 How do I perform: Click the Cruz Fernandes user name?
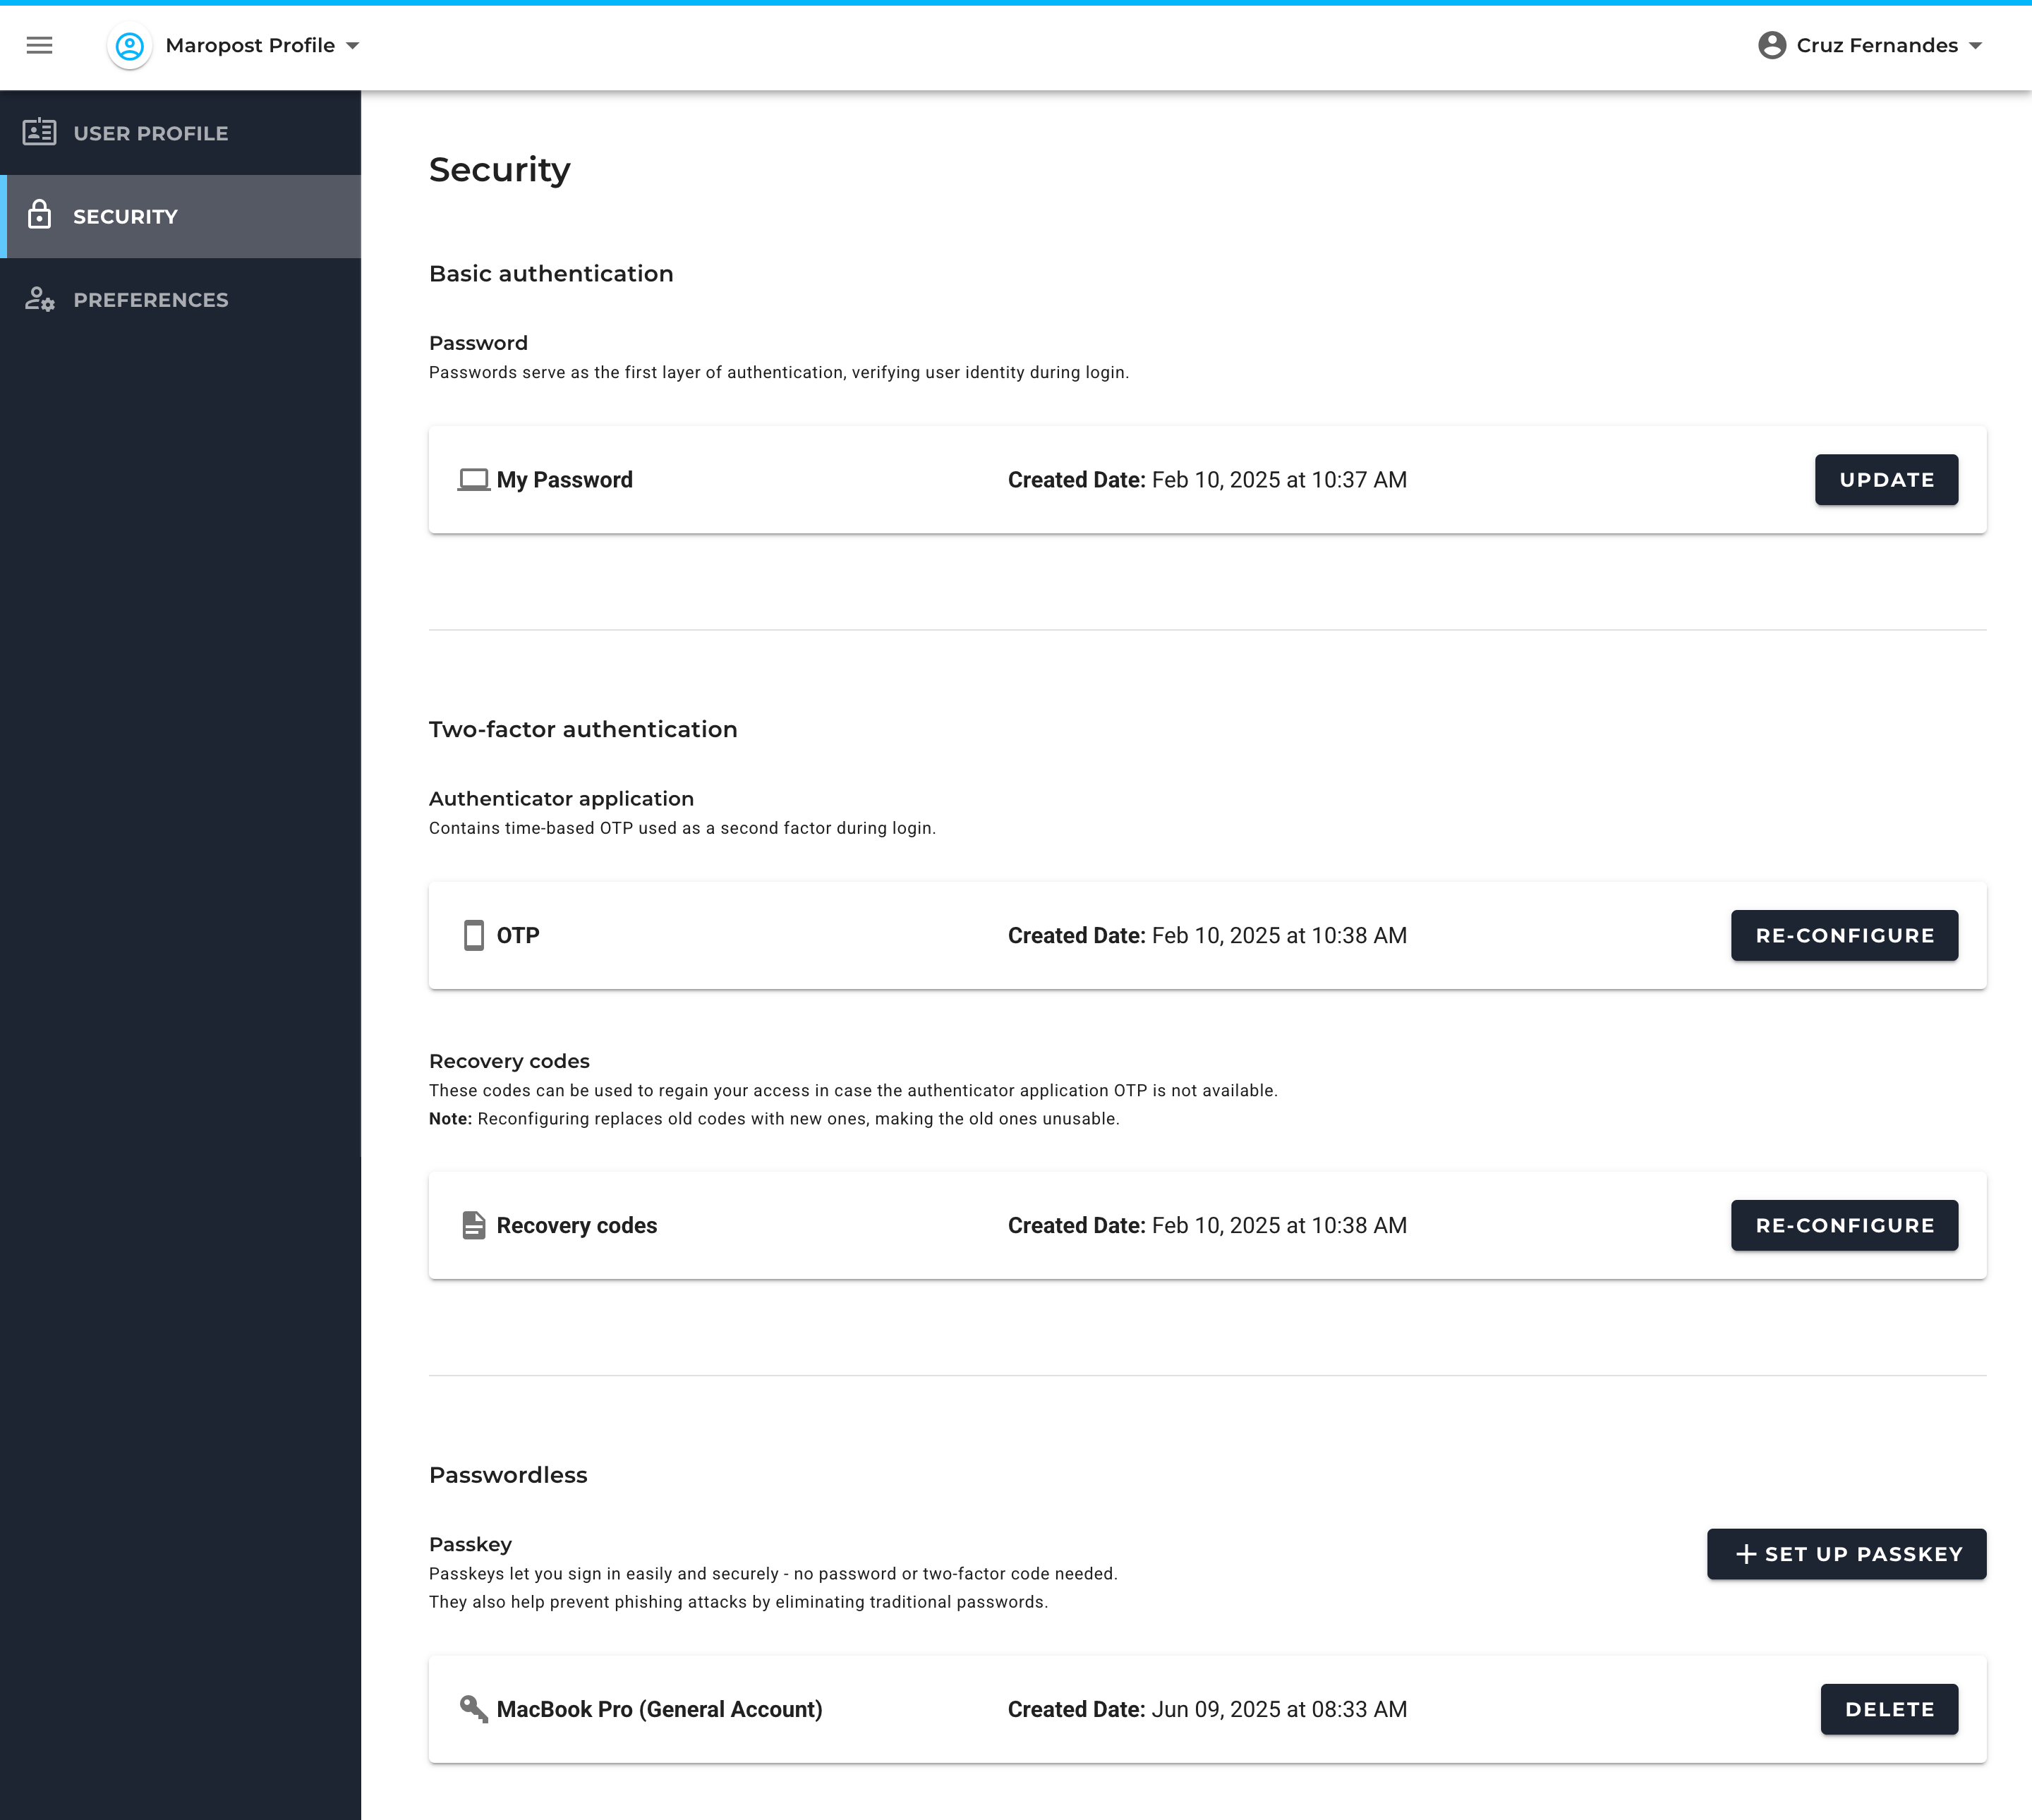coord(1877,45)
